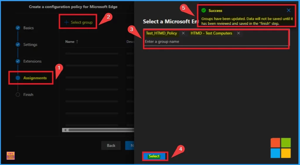Click the Assignments active step dot
The width and height of the screenshot is (300, 165).
coord(18,78)
